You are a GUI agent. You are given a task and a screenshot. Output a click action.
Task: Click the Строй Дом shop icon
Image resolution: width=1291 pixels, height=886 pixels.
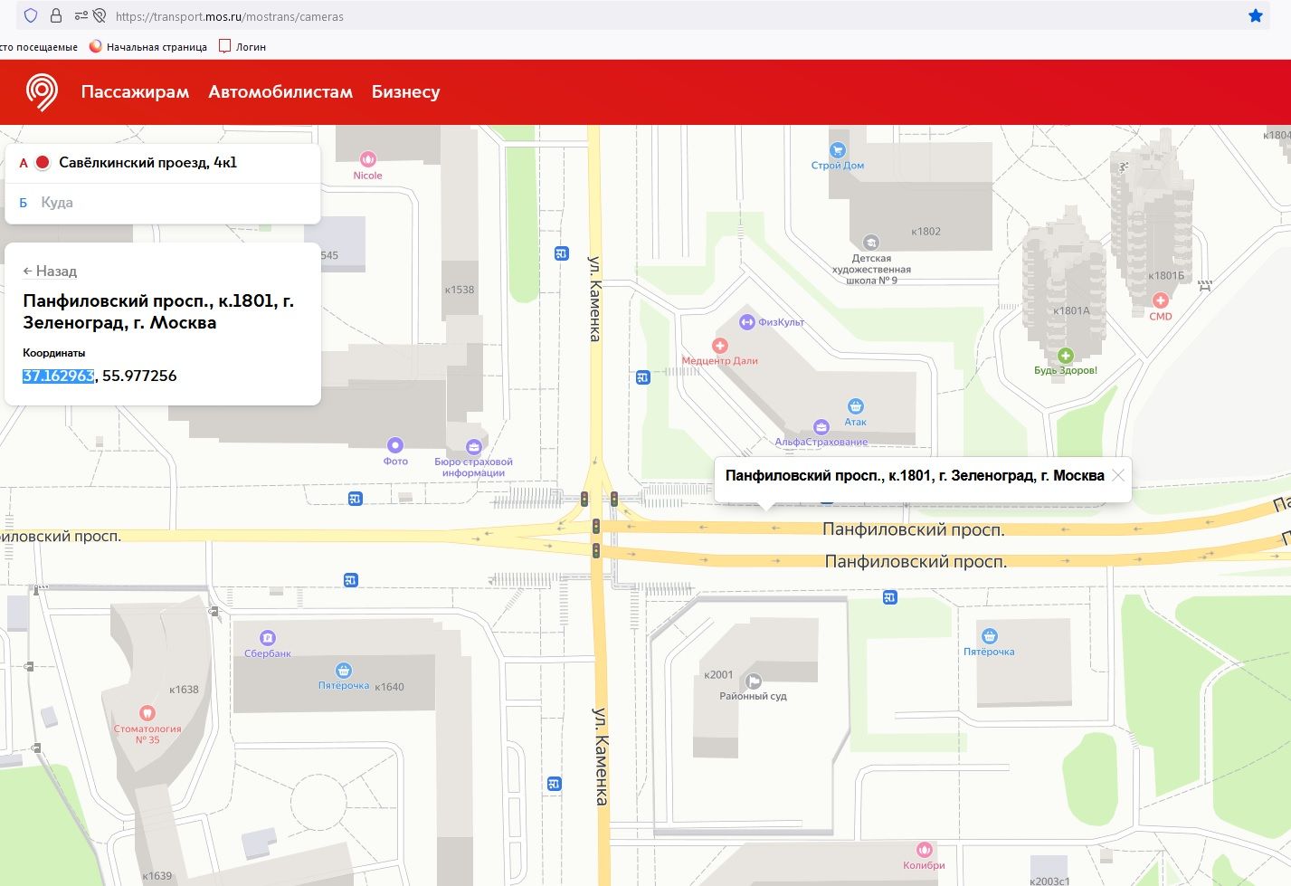pyautogui.click(x=838, y=150)
